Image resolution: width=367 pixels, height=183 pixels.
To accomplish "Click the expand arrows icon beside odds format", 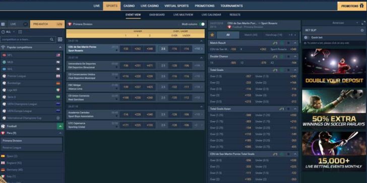I will coord(363,23).
